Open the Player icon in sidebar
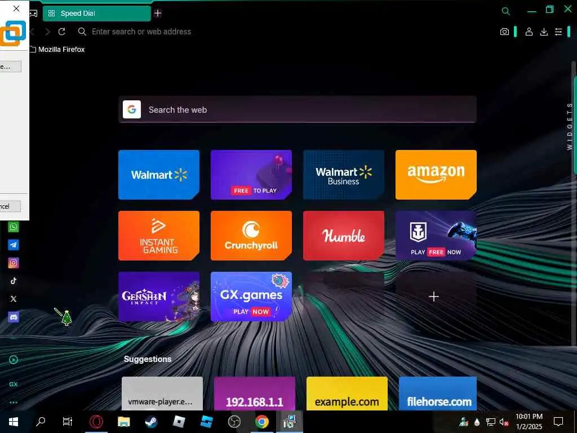Viewport: 577px width, 433px height. 14,360
